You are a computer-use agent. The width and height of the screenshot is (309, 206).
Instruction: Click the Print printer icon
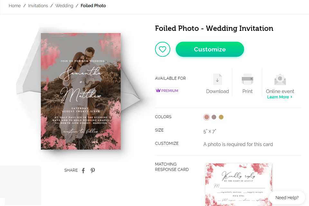point(247,79)
